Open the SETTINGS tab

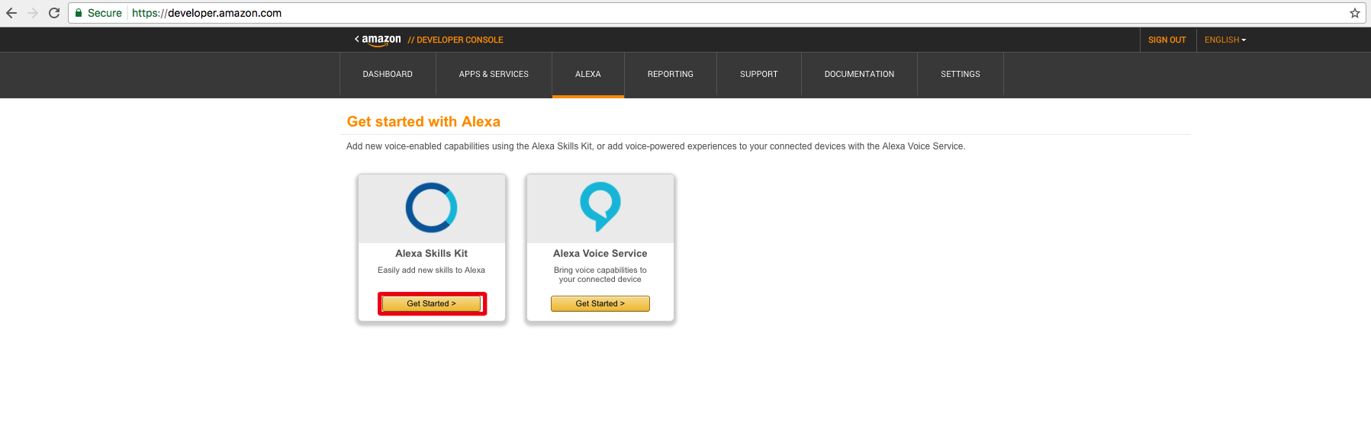pos(961,74)
